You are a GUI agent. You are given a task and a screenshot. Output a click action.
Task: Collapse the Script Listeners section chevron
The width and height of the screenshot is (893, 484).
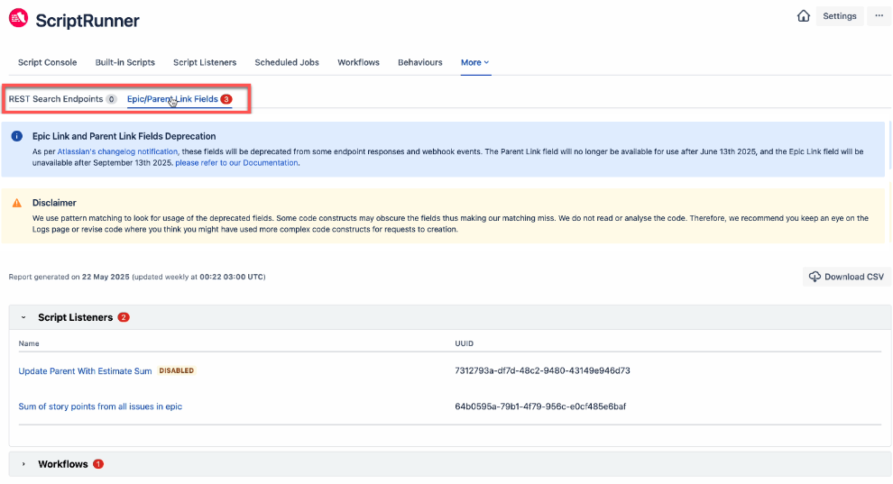pos(23,317)
